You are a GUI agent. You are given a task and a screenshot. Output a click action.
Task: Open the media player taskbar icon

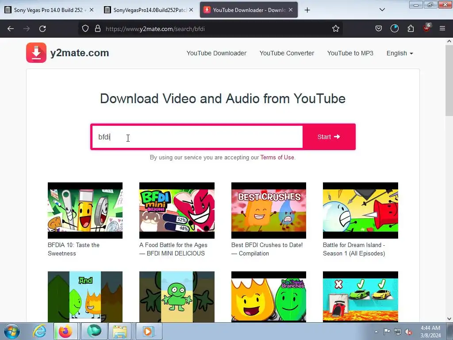click(x=148, y=331)
